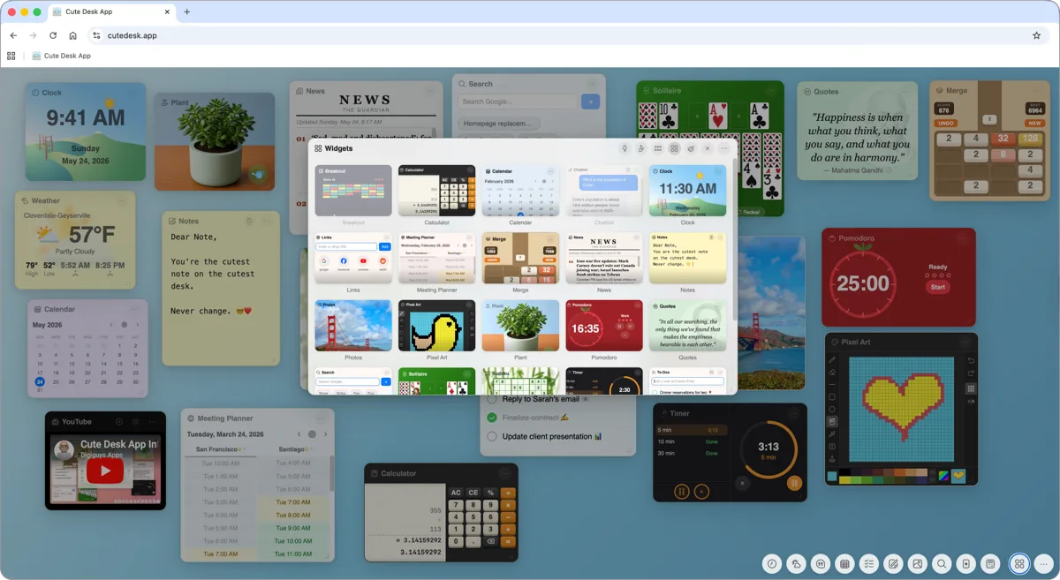Image resolution: width=1060 pixels, height=580 pixels.
Task: Start the Pomodoro timer
Action: (x=937, y=287)
